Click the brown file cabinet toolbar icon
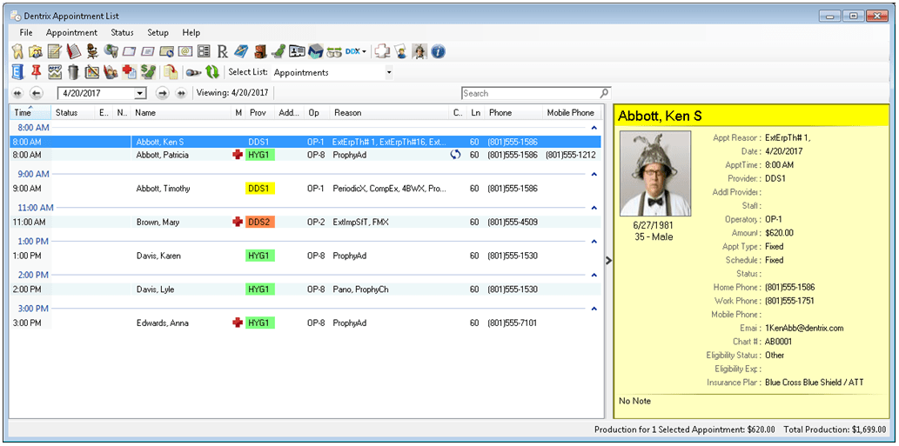Screen dimensions: 899x446 pyautogui.click(x=260, y=51)
